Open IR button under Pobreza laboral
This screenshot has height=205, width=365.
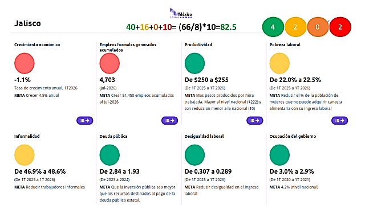(340, 121)
